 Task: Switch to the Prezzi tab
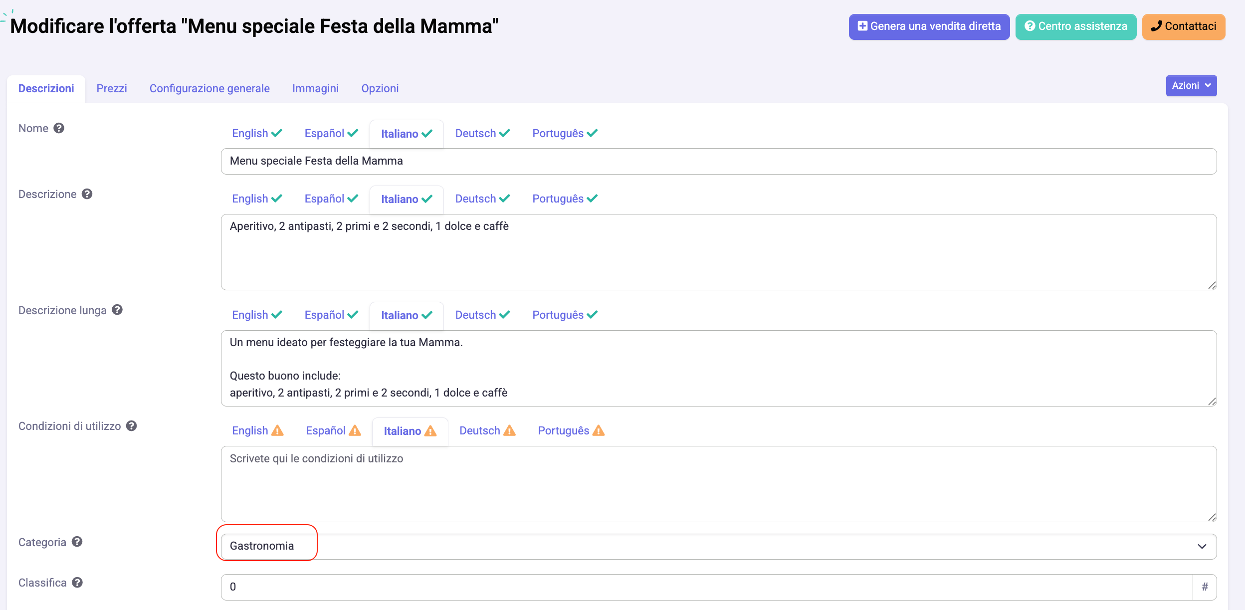point(112,88)
